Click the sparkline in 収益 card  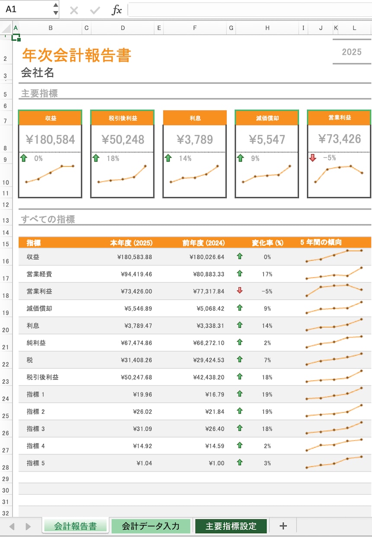[x=50, y=174]
